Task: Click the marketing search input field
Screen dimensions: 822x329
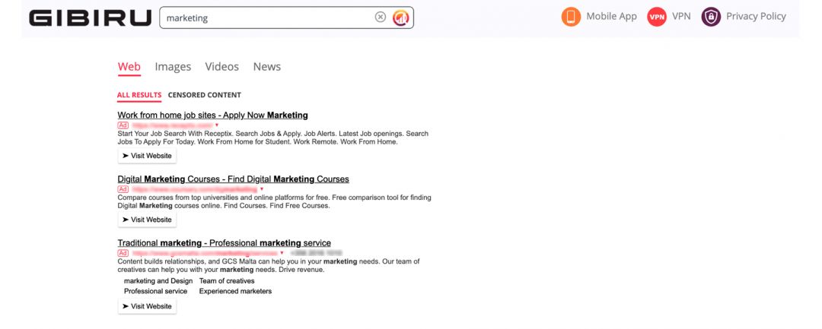Action: click(x=266, y=17)
